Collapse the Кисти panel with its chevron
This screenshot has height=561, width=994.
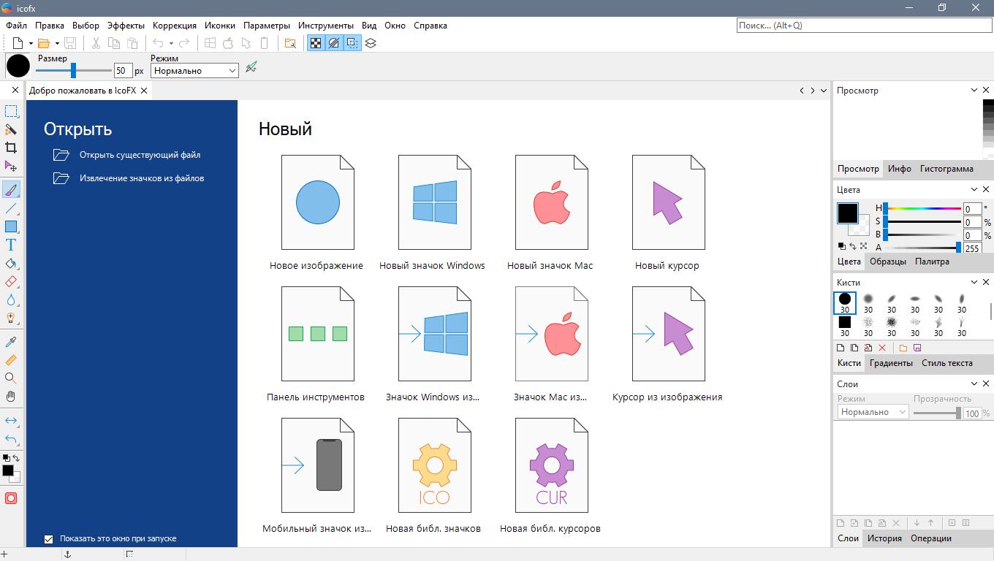coord(974,282)
